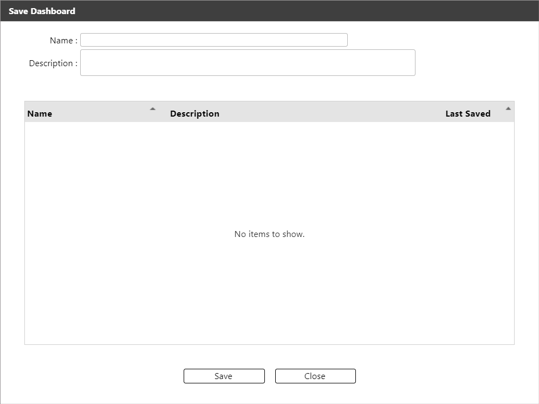Click the Save Dashboard title text
This screenshot has width=539, height=404.
42,11
